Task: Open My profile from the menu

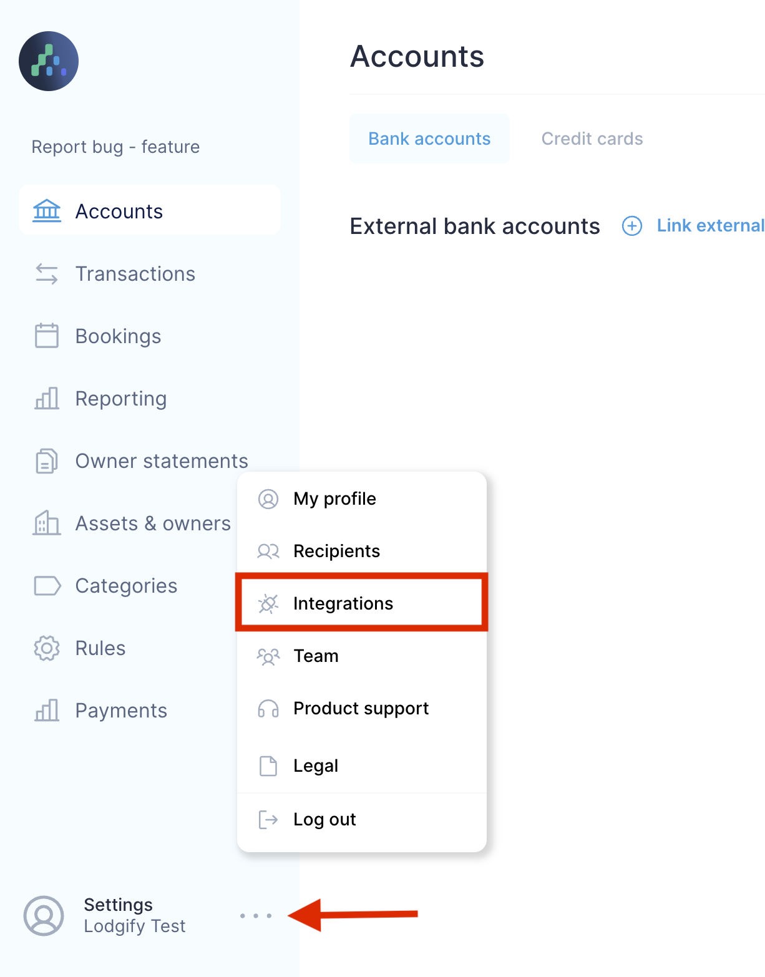Action: 334,499
